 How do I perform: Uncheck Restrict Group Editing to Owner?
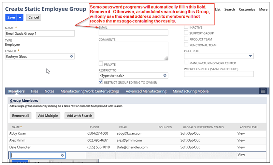pos(101,82)
